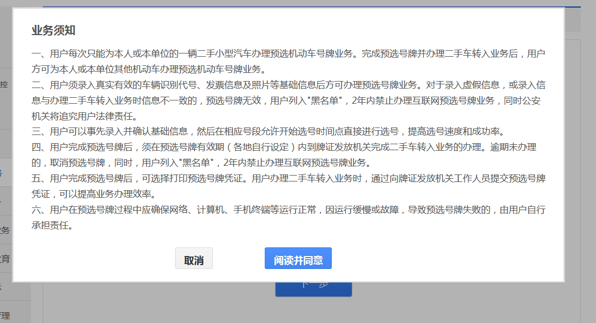Click the first clause beginning 一、用户每次只能为本人

[x=289, y=62]
